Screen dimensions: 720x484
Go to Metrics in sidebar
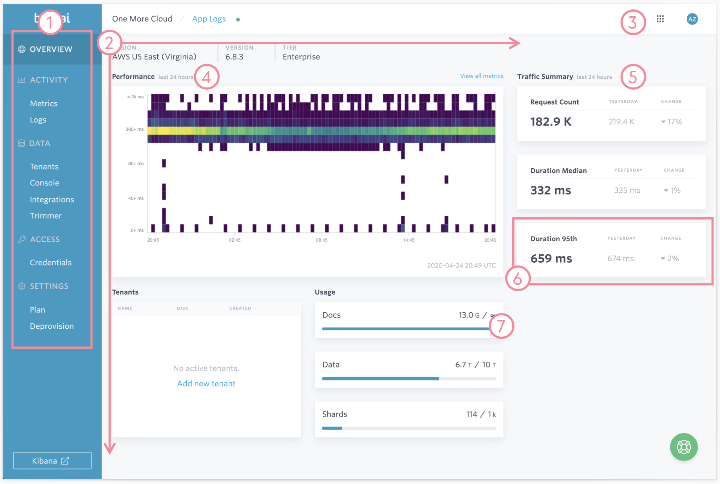[x=44, y=104]
